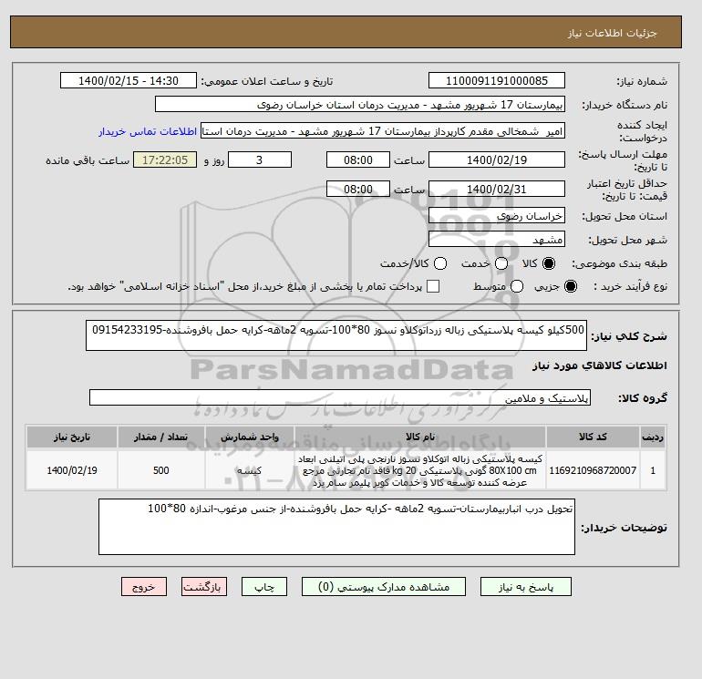Click the product name description cell
This screenshot has height=679, width=702.
(420, 470)
